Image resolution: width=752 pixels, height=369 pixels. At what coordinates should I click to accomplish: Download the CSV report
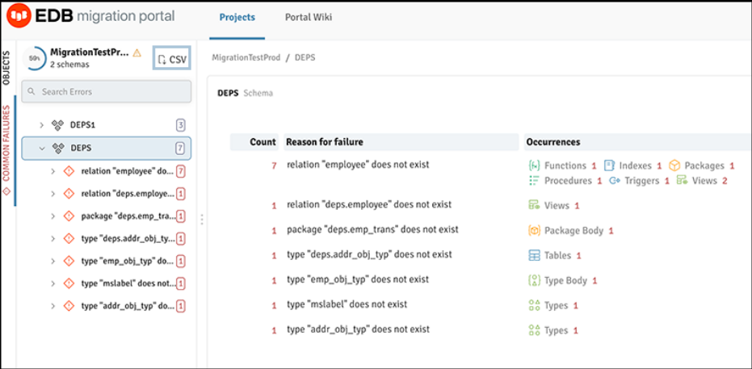[x=172, y=59]
